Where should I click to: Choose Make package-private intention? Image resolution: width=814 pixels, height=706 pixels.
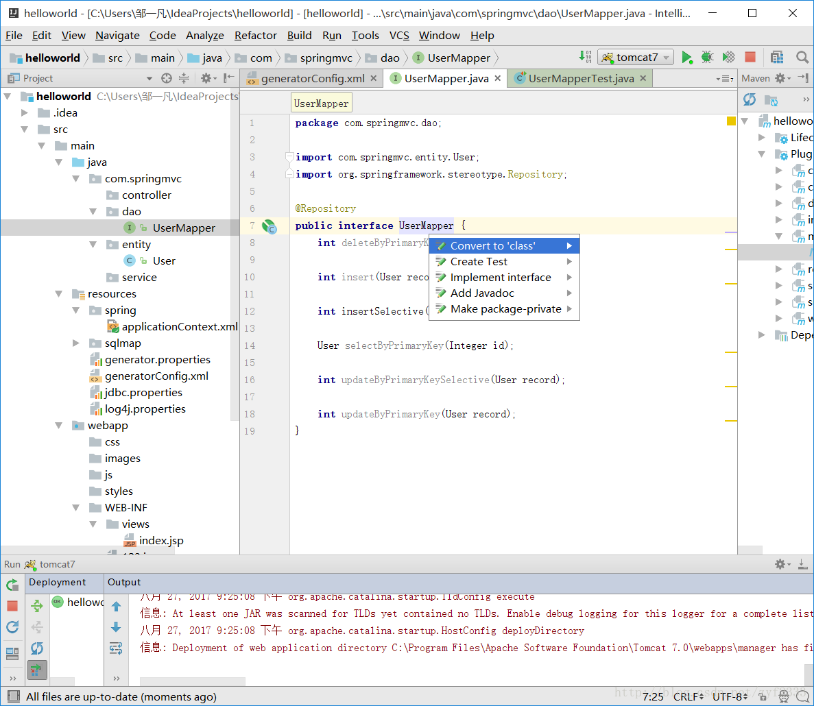pos(504,308)
